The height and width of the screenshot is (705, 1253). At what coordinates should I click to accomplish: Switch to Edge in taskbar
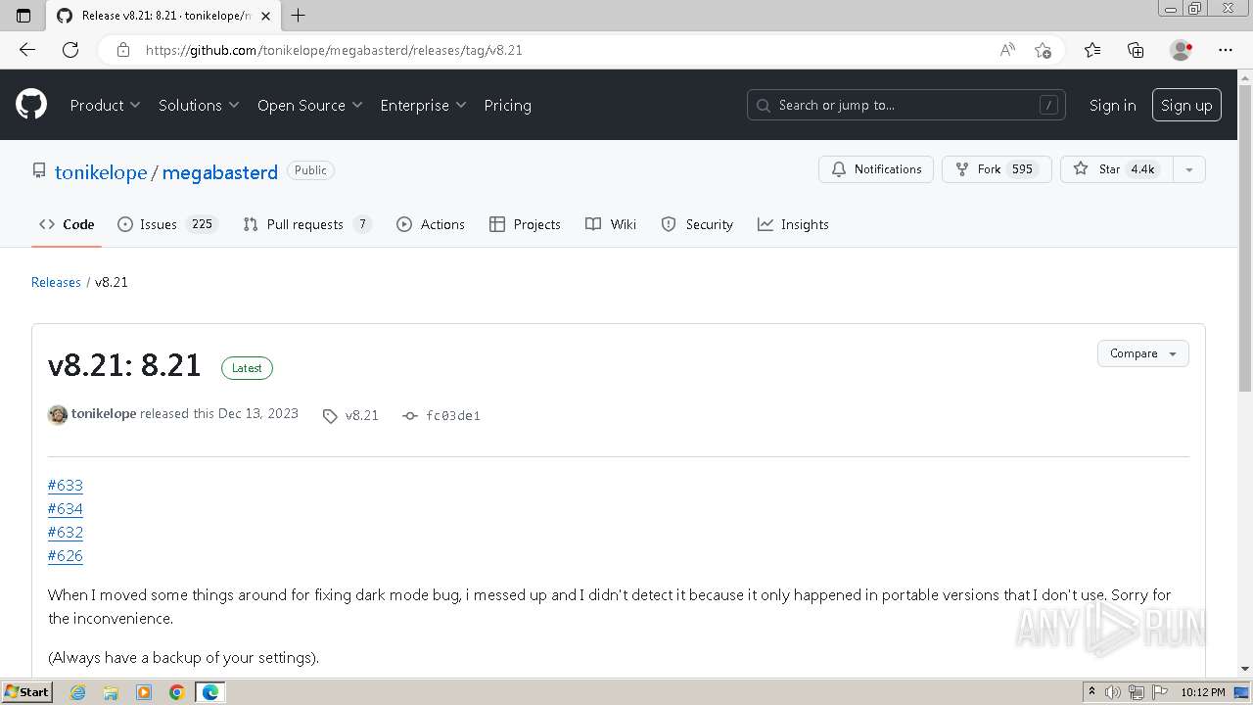pos(209,692)
